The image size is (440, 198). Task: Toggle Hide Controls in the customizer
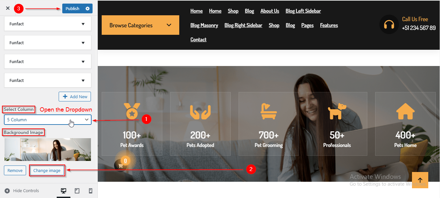[x=22, y=191]
